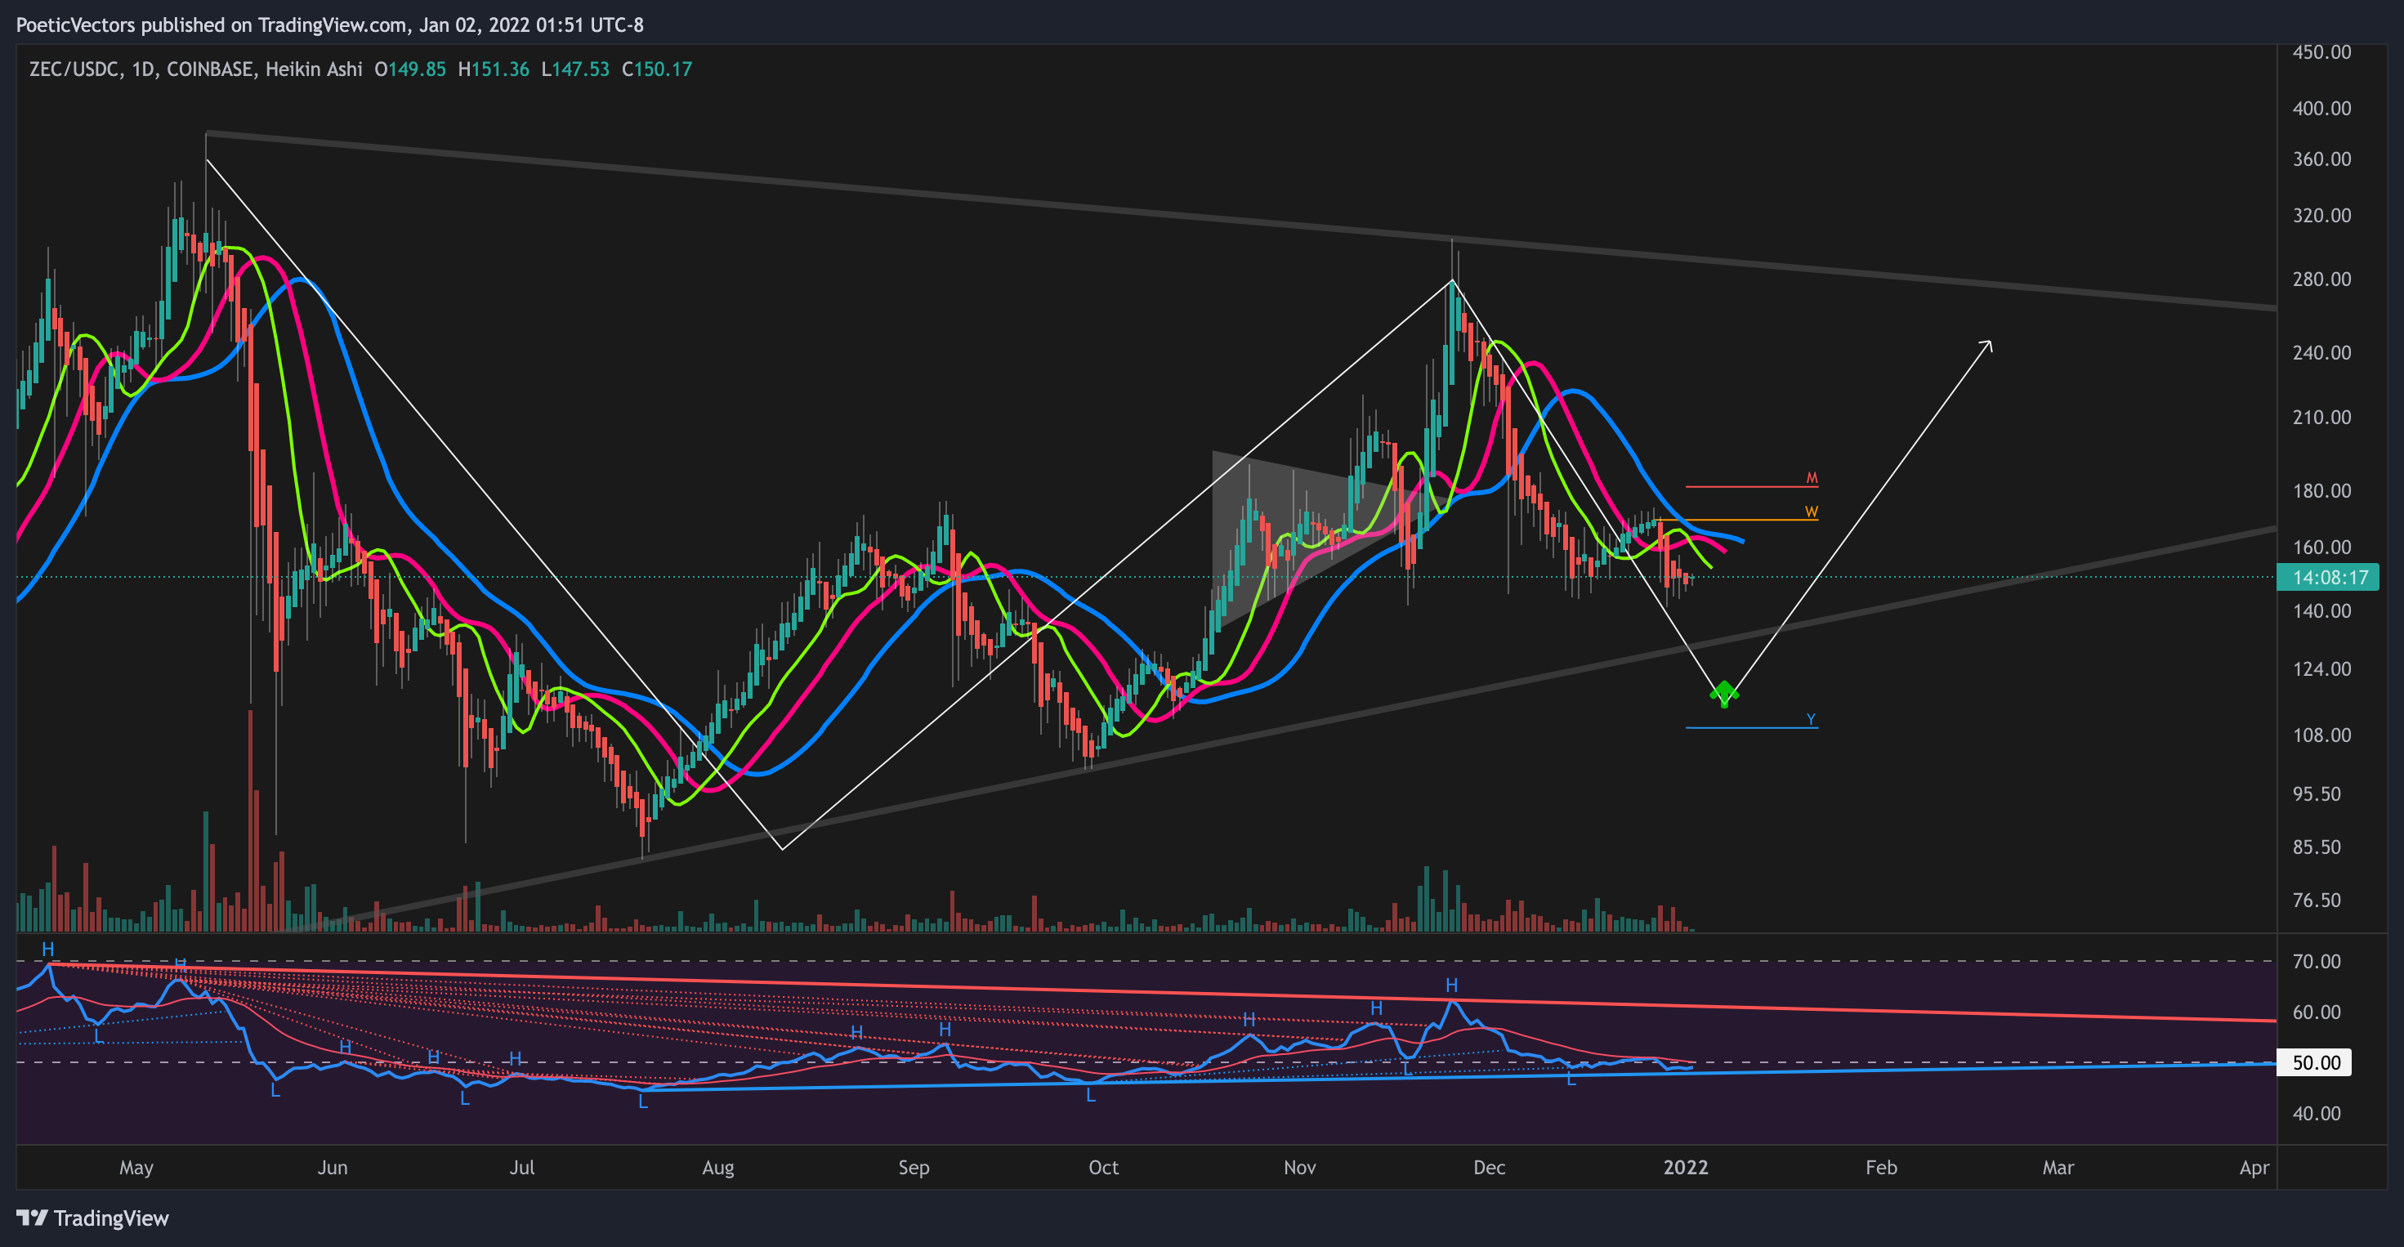Click the 210.00 price axis label

[2321, 418]
